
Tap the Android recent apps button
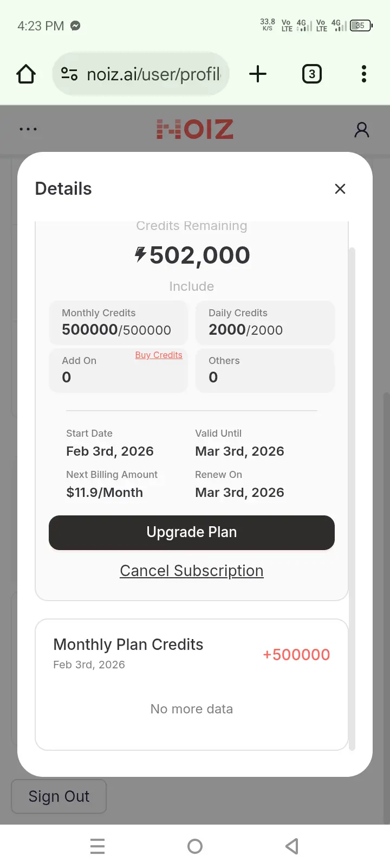(x=97, y=846)
